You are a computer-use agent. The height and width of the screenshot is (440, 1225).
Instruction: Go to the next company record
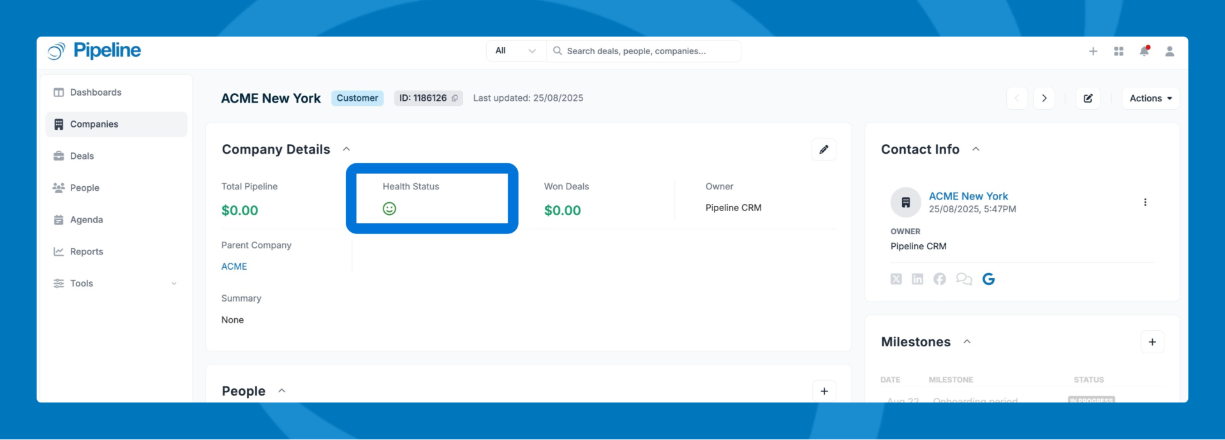1044,98
